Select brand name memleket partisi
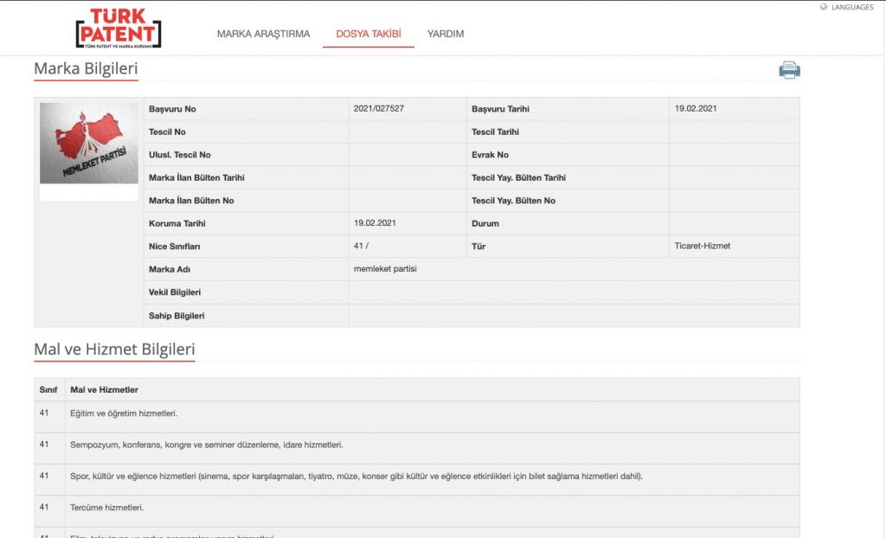 [385, 269]
